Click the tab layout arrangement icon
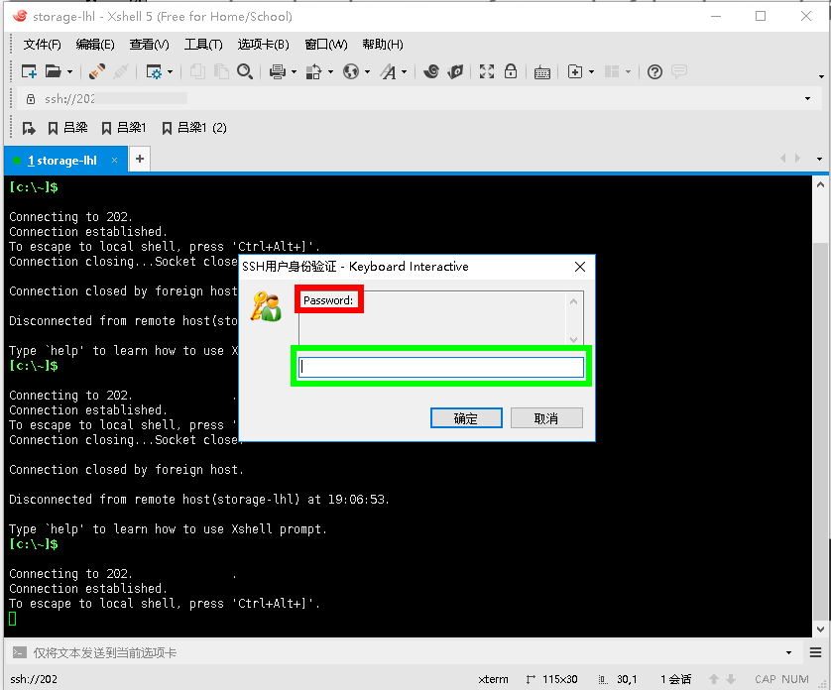This screenshot has width=831, height=690. coord(612,71)
